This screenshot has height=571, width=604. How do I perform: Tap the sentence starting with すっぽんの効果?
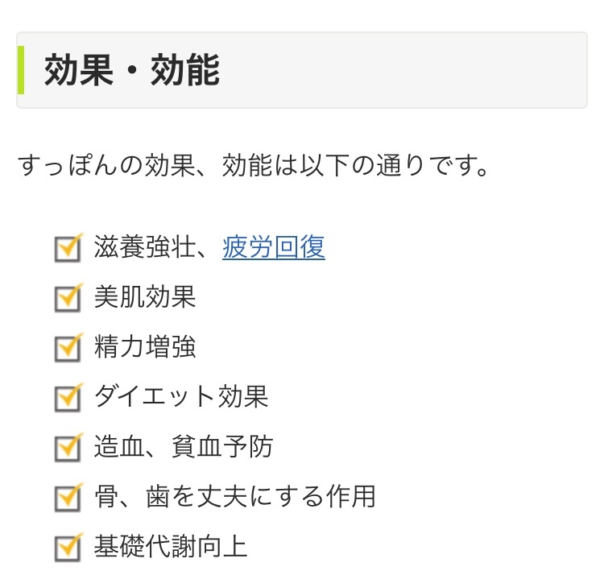(x=254, y=167)
